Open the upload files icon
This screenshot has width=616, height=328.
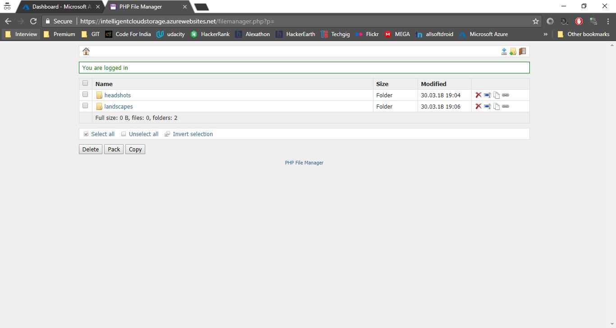(504, 51)
